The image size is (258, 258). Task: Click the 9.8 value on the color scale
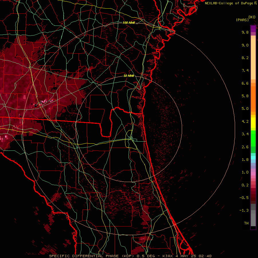(x=245, y=32)
